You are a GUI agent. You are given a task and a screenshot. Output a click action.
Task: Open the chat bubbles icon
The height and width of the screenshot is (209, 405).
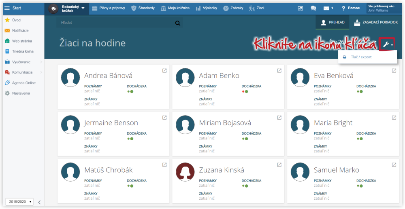point(313,8)
